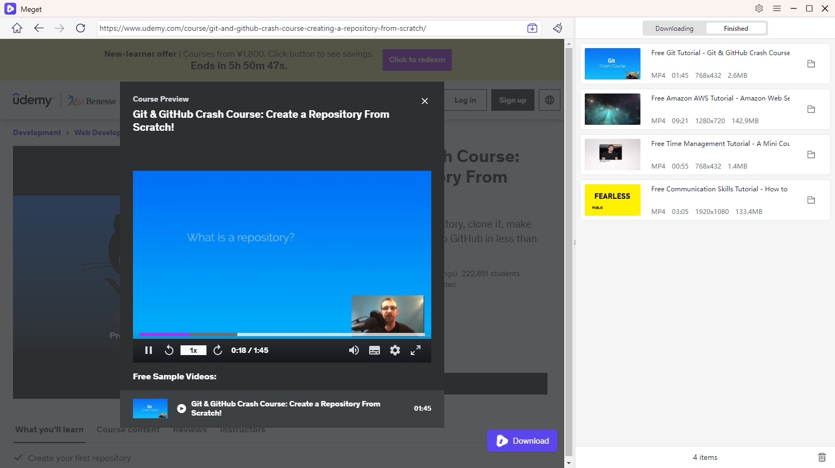Click the Amazon AWS video thumbnail
Image resolution: width=835 pixels, height=468 pixels.
612,109
